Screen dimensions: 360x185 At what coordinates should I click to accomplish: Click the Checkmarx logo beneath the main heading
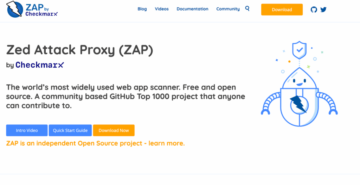39,65
